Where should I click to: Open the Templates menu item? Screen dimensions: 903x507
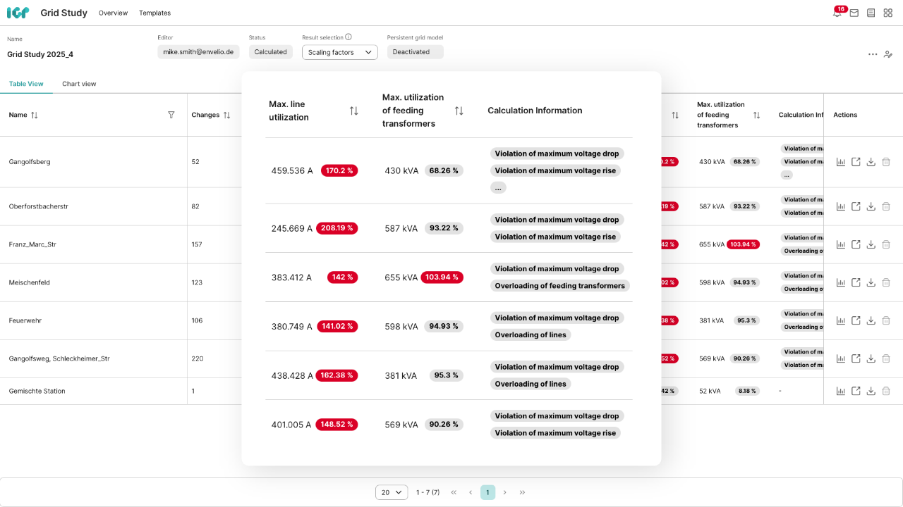[154, 13]
